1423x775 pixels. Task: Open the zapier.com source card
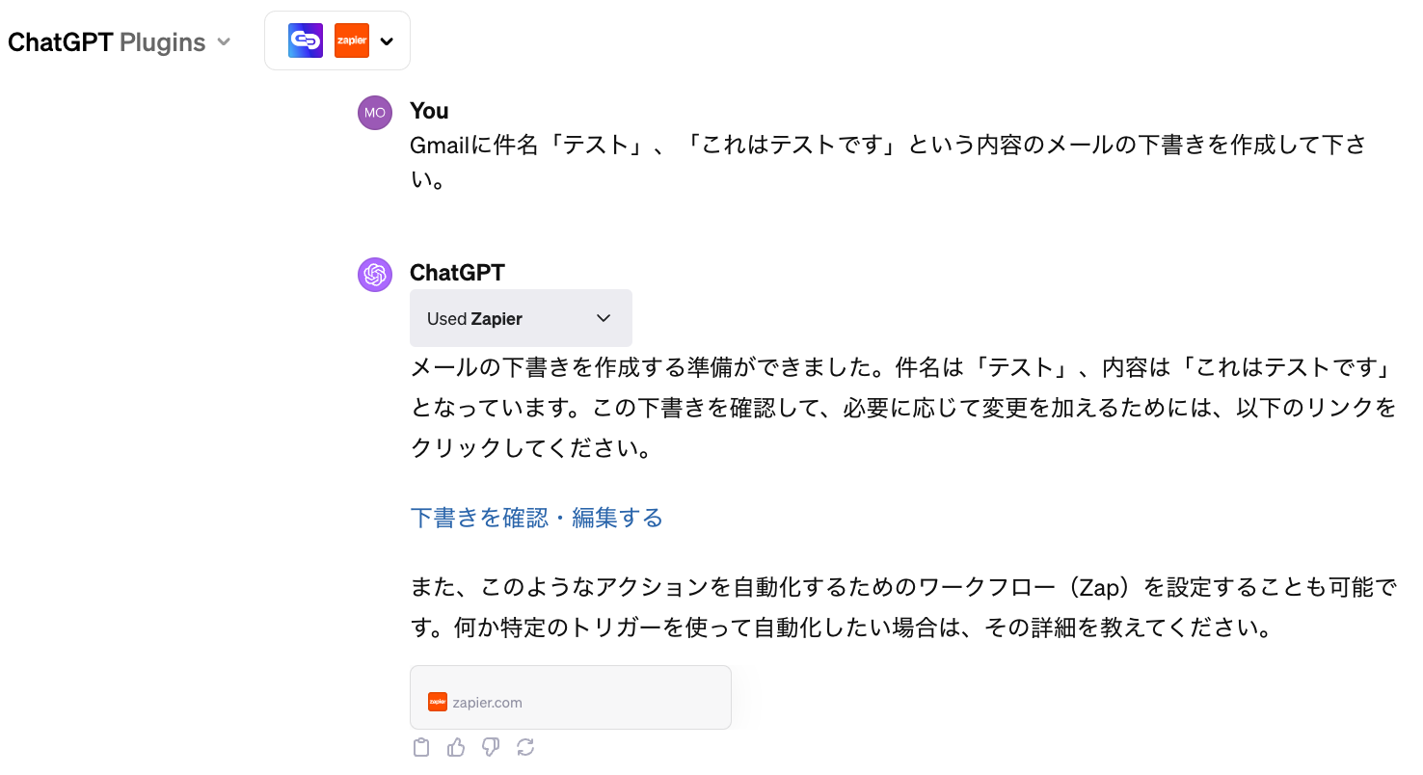click(x=570, y=697)
